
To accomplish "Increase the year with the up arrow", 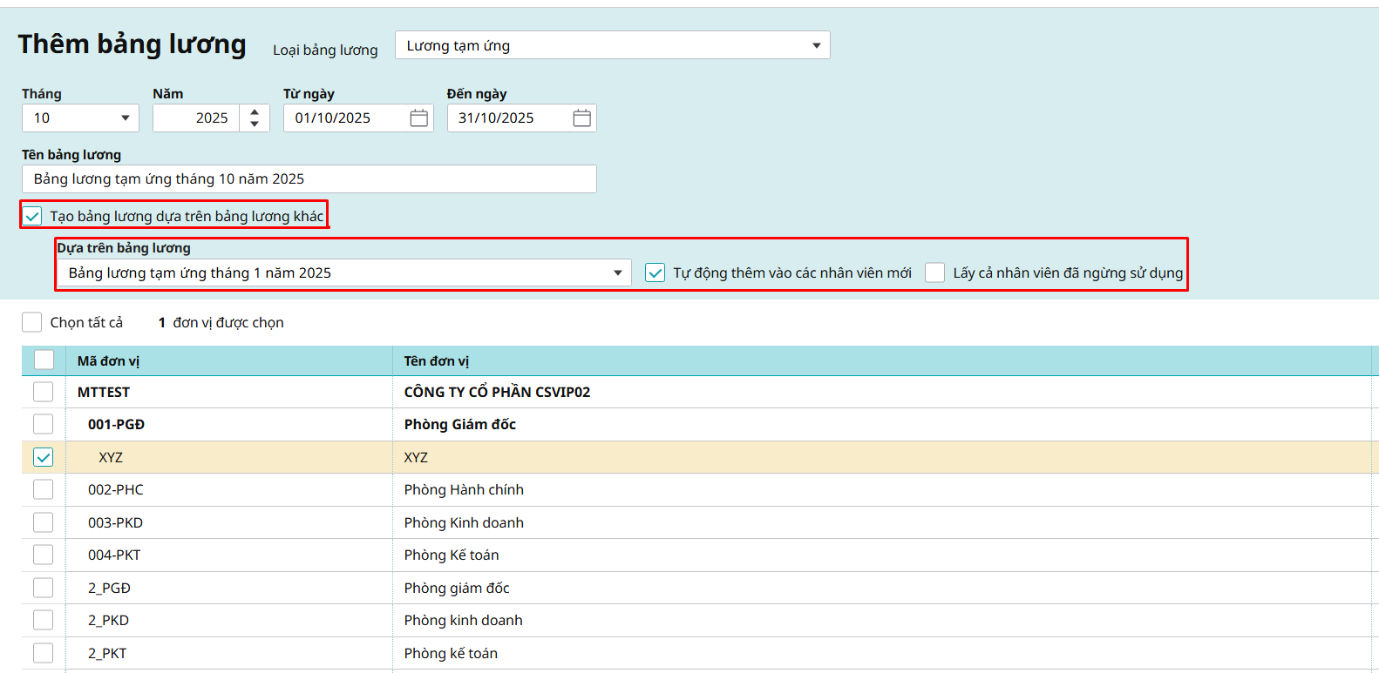I will click(255, 111).
